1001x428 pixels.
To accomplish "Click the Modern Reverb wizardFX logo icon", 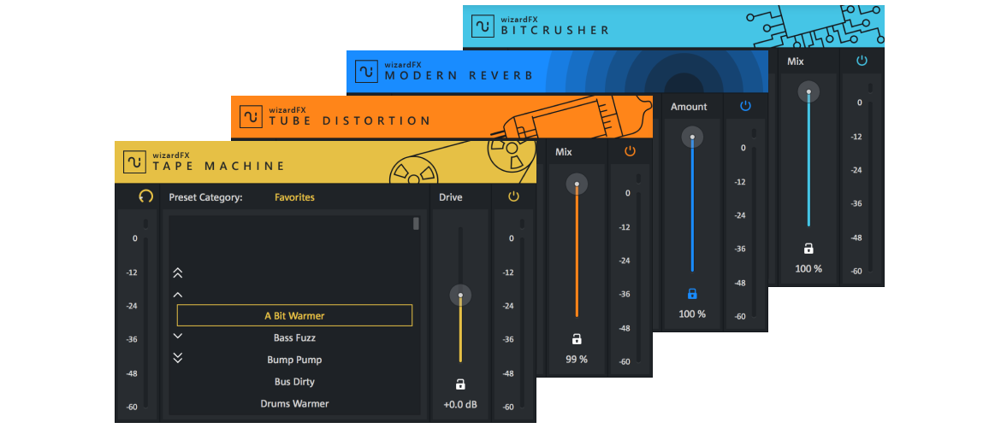I will 366,71.
